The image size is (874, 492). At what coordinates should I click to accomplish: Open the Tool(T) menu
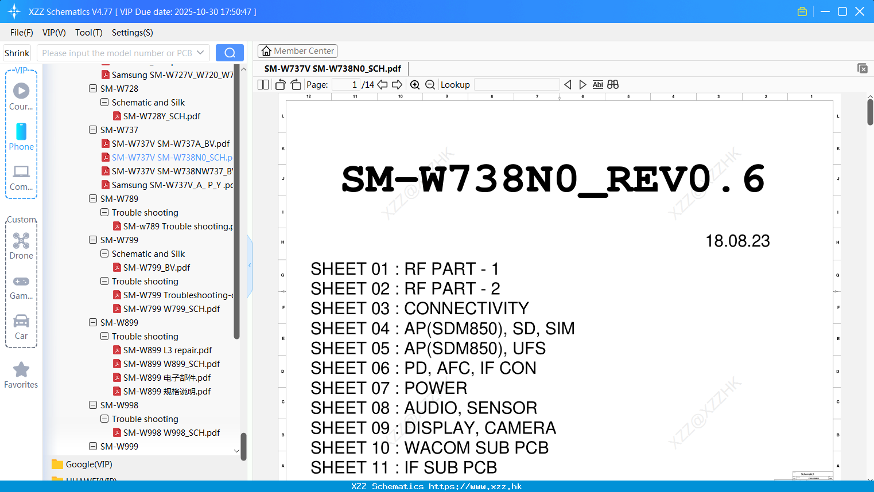89,33
